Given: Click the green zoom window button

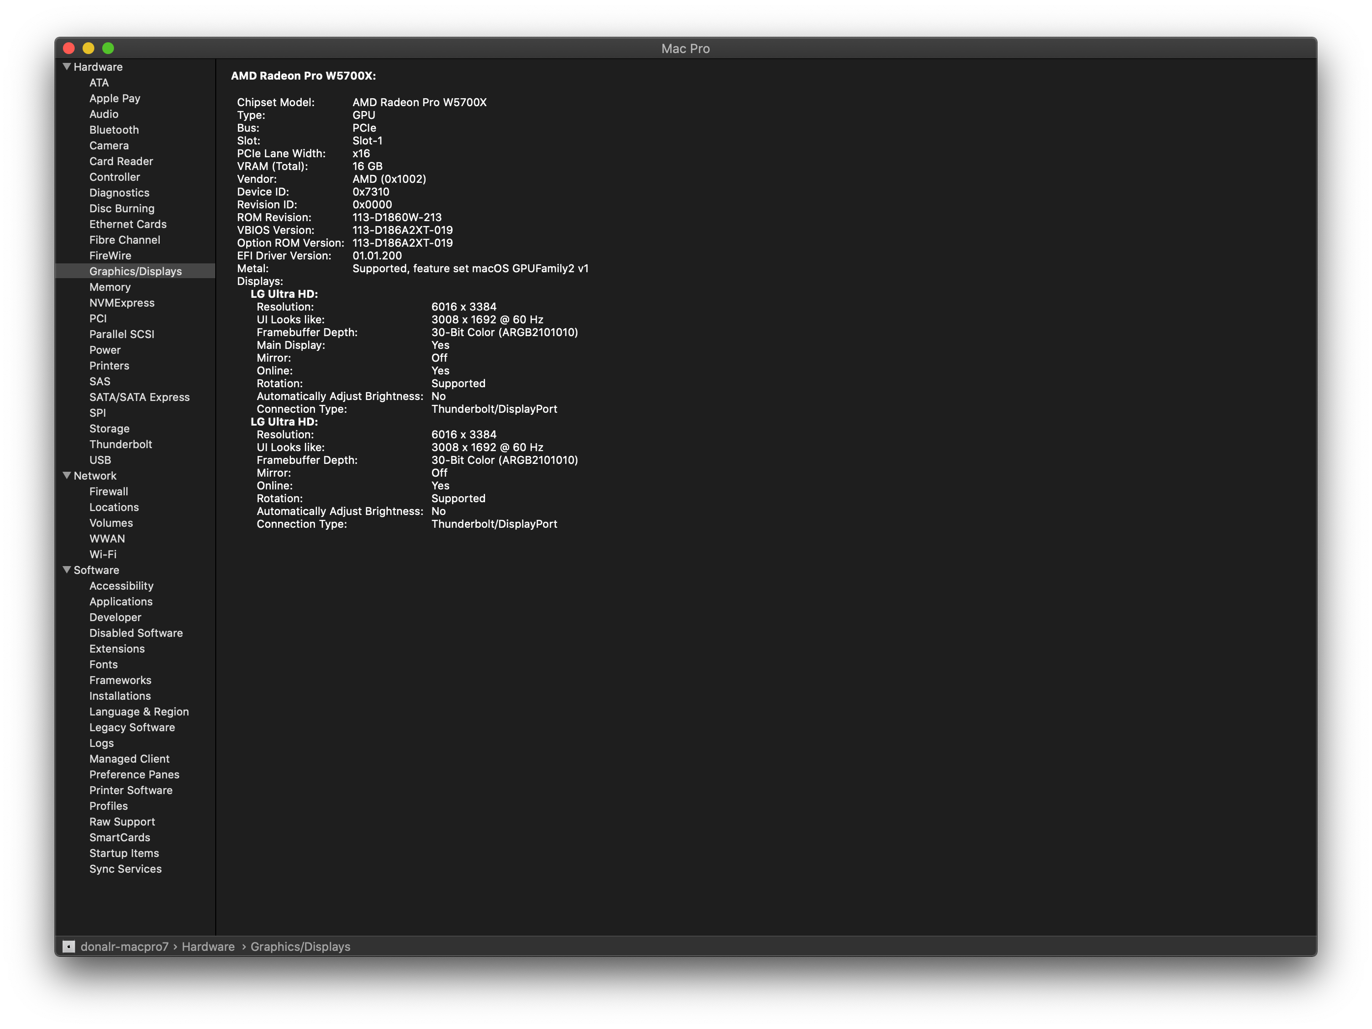Looking at the screenshot, I should 108,48.
